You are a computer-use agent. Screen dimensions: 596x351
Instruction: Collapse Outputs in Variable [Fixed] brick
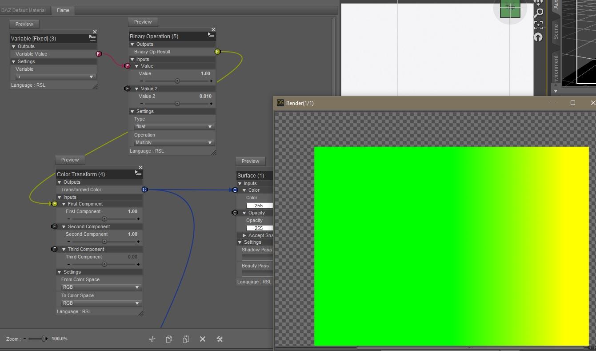(13, 46)
